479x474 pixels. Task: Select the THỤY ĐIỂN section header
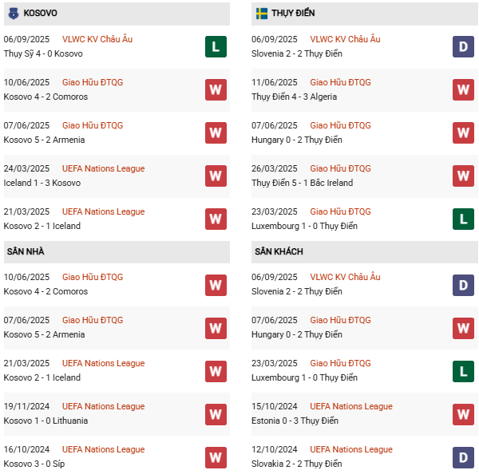pos(292,14)
